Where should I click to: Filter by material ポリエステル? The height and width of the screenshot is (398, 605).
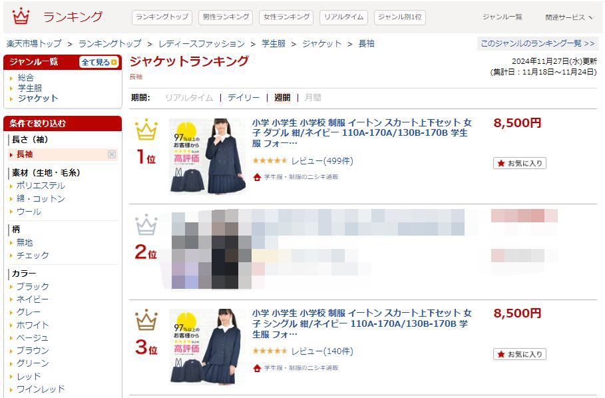[41, 186]
